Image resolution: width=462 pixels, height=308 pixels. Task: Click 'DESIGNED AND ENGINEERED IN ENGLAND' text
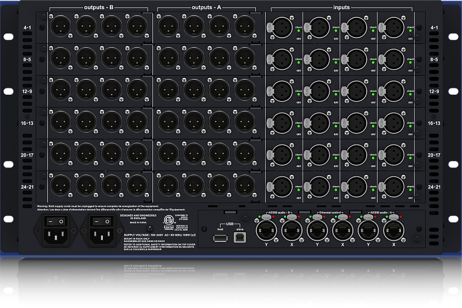[x=138, y=217]
